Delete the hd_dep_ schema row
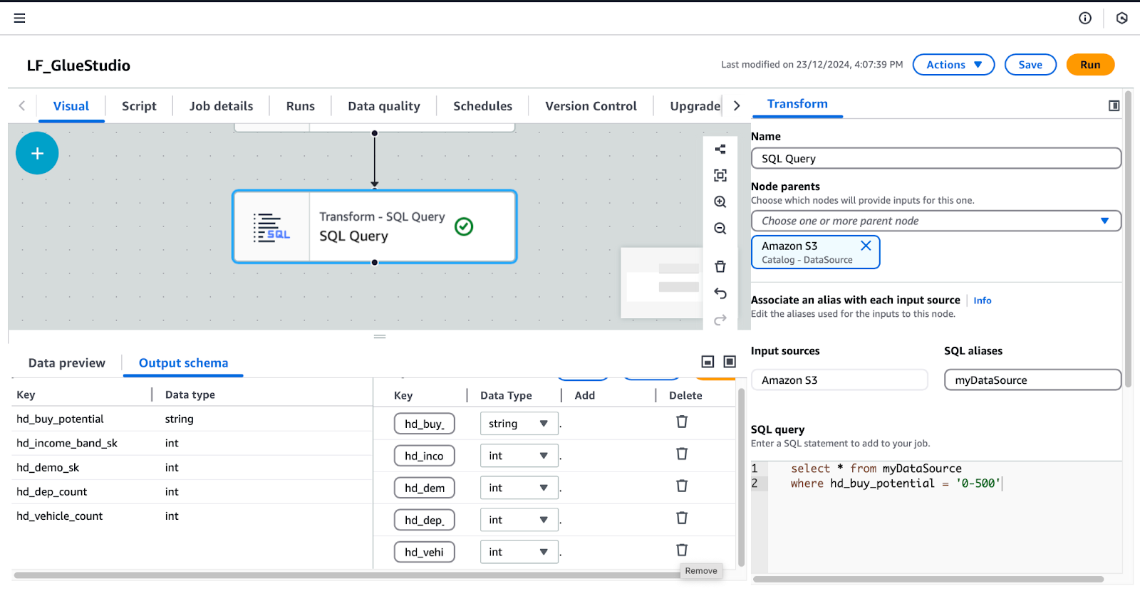This screenshot has height=591, width=1140. click(x=682, y=518)
